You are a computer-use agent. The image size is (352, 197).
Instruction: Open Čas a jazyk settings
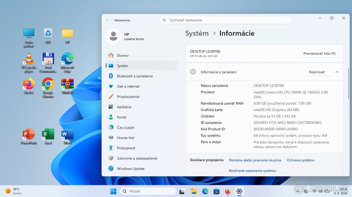142,127
